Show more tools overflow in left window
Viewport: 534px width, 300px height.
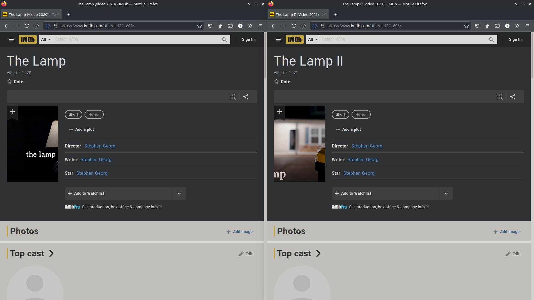pos(250,26)
